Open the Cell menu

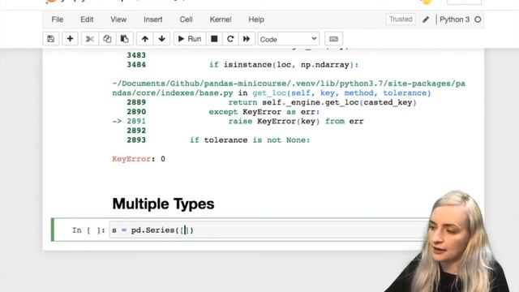coord(186,19)
